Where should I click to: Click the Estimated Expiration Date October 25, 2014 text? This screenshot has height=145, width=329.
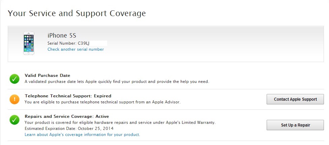click(69, 129)
